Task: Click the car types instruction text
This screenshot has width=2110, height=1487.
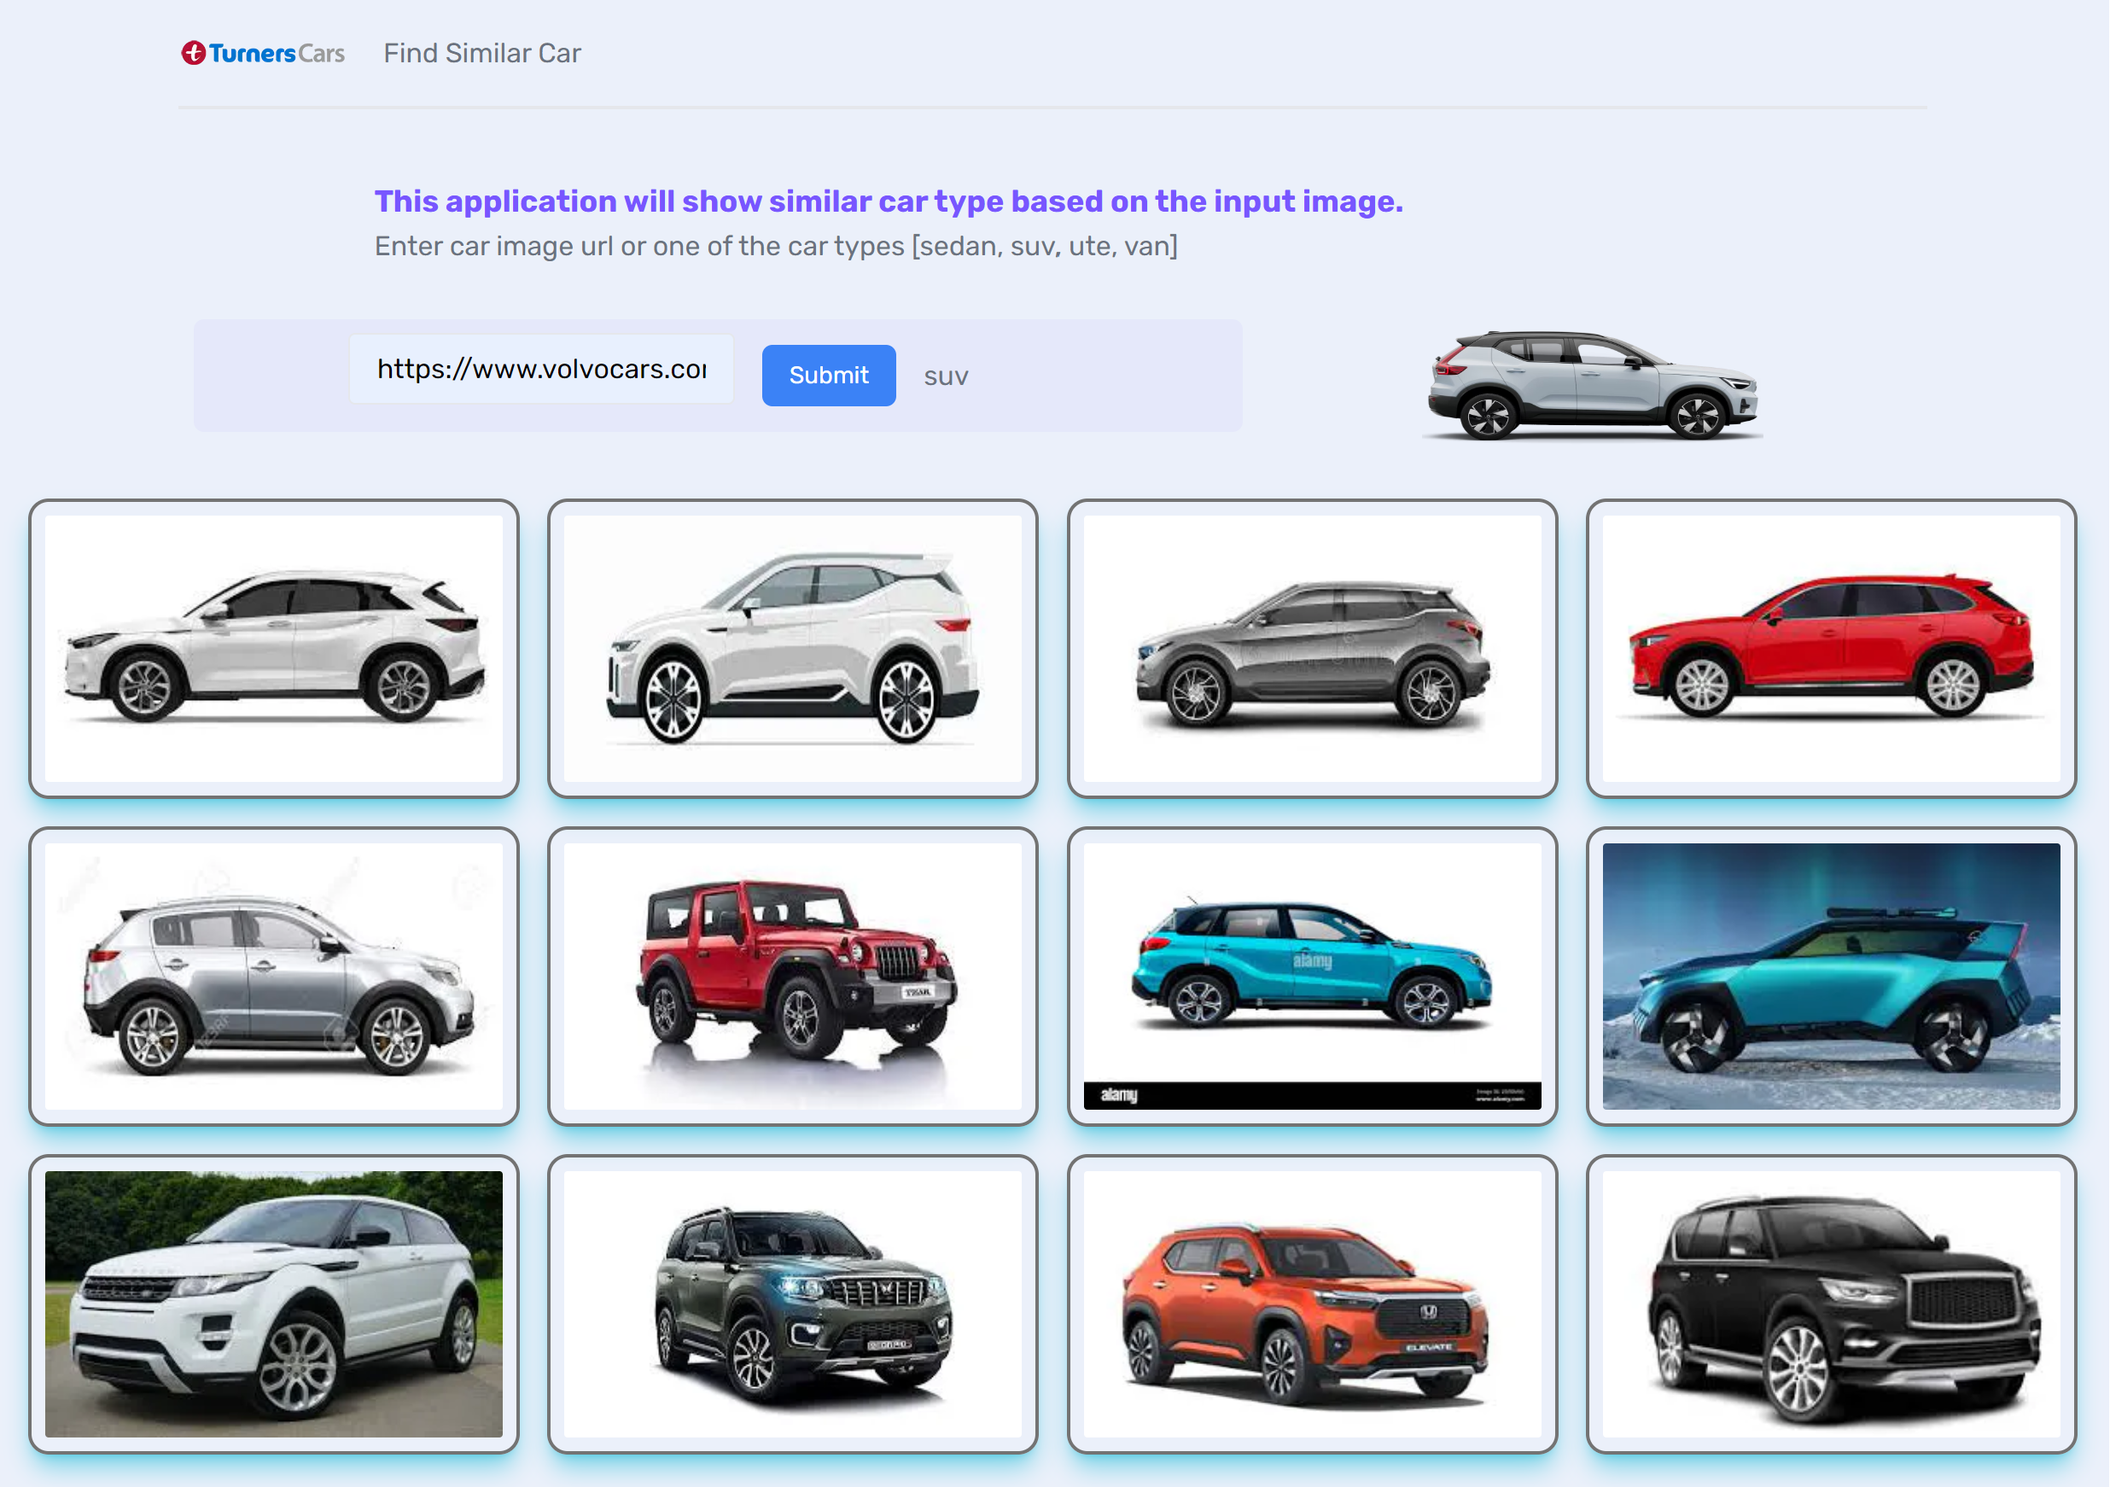Action: 776,247
